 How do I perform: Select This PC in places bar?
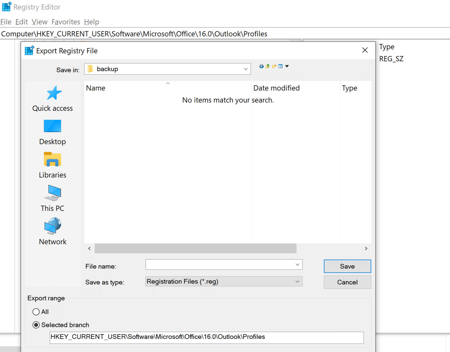[x=52, y=199]
